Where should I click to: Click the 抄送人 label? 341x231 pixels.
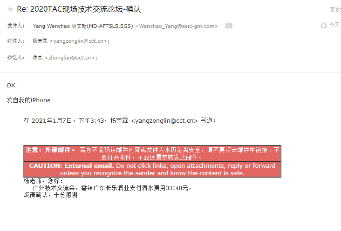coord(16,58)
